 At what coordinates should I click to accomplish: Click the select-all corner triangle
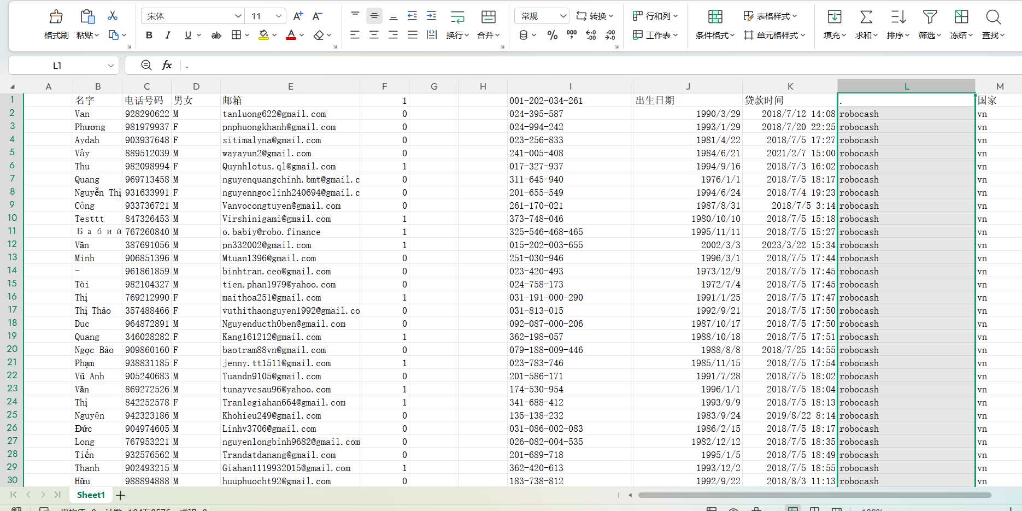(12, 86)
